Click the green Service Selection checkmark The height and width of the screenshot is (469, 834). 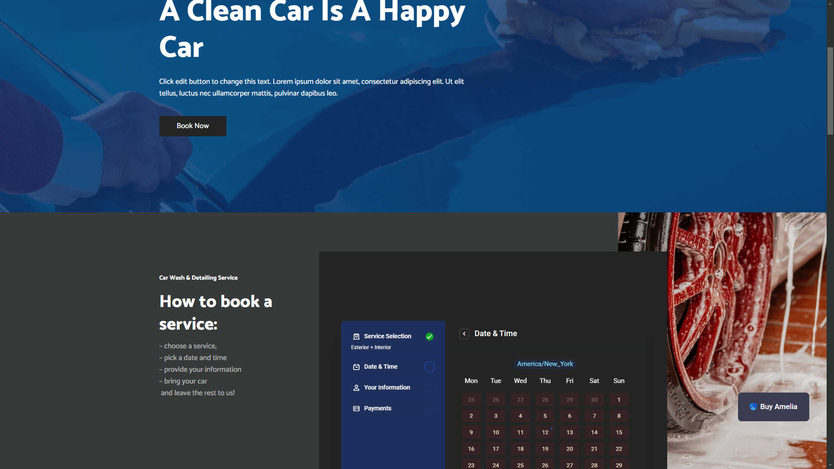click(429, 337)
